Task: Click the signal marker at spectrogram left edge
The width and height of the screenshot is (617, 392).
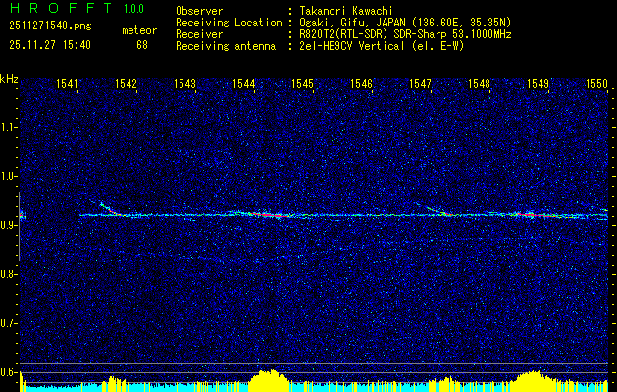Action: click(23, 215)
